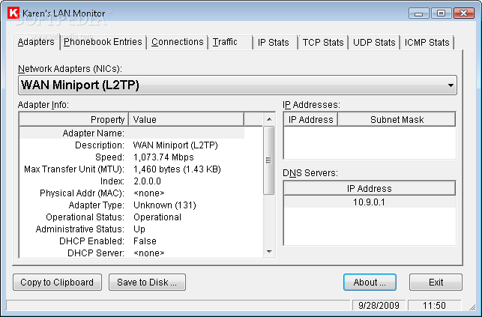Select DNS server entry 10.9.0.1
Viewport: 482px width, 317px height.
tap(370, 202)
